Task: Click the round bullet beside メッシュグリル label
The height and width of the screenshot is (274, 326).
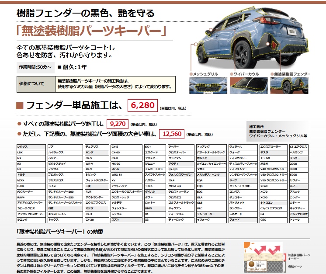Action: [x=191, y=75]
